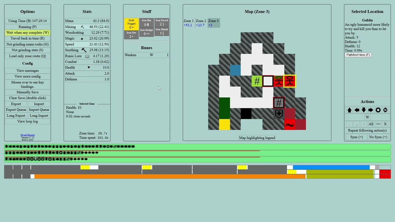The width and height of the screenshot is (395, 222).
Task: Click the comma queue action button
Action: pos(356,124)
